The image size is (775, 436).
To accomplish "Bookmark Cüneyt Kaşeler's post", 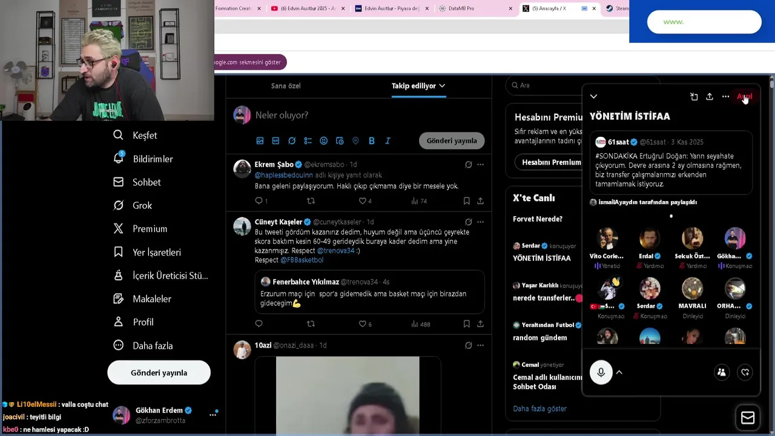I will [x=466, y=324].
